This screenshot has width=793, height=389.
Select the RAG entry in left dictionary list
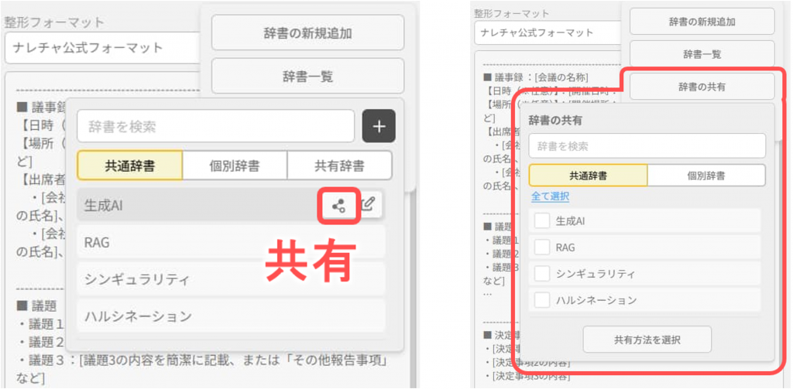(x=232, y=243)
